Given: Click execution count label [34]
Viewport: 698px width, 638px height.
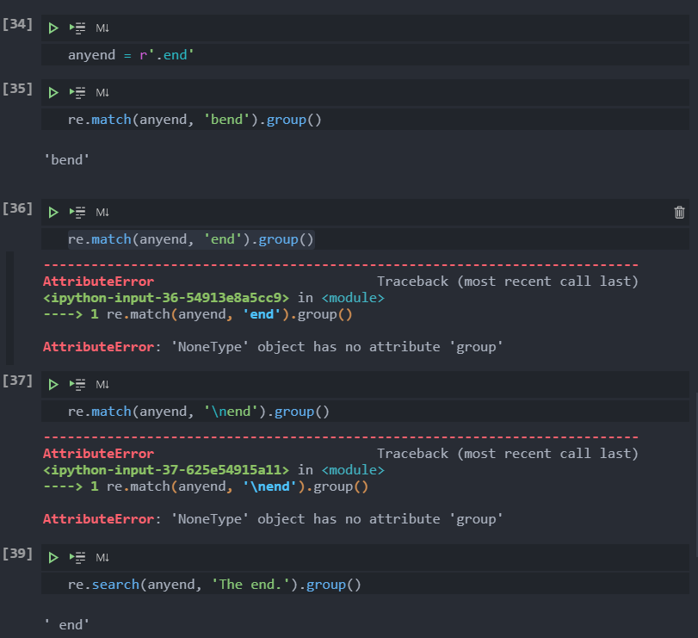Looking at the screenshot, I should pyautogui.click(x=17, y=24).
